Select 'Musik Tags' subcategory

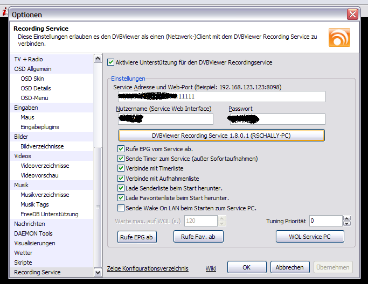(52, 204)
